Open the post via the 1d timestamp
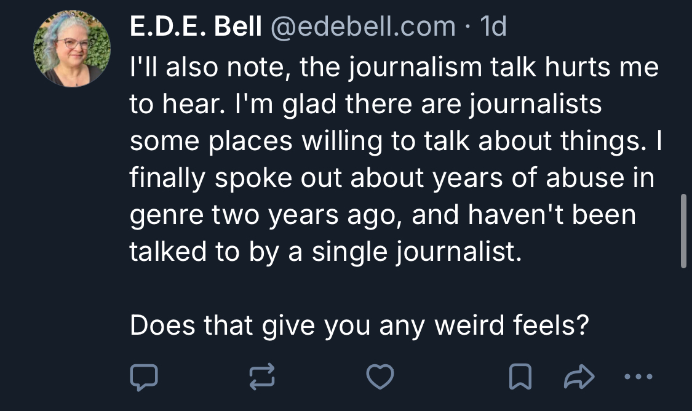 click(493, 26)
